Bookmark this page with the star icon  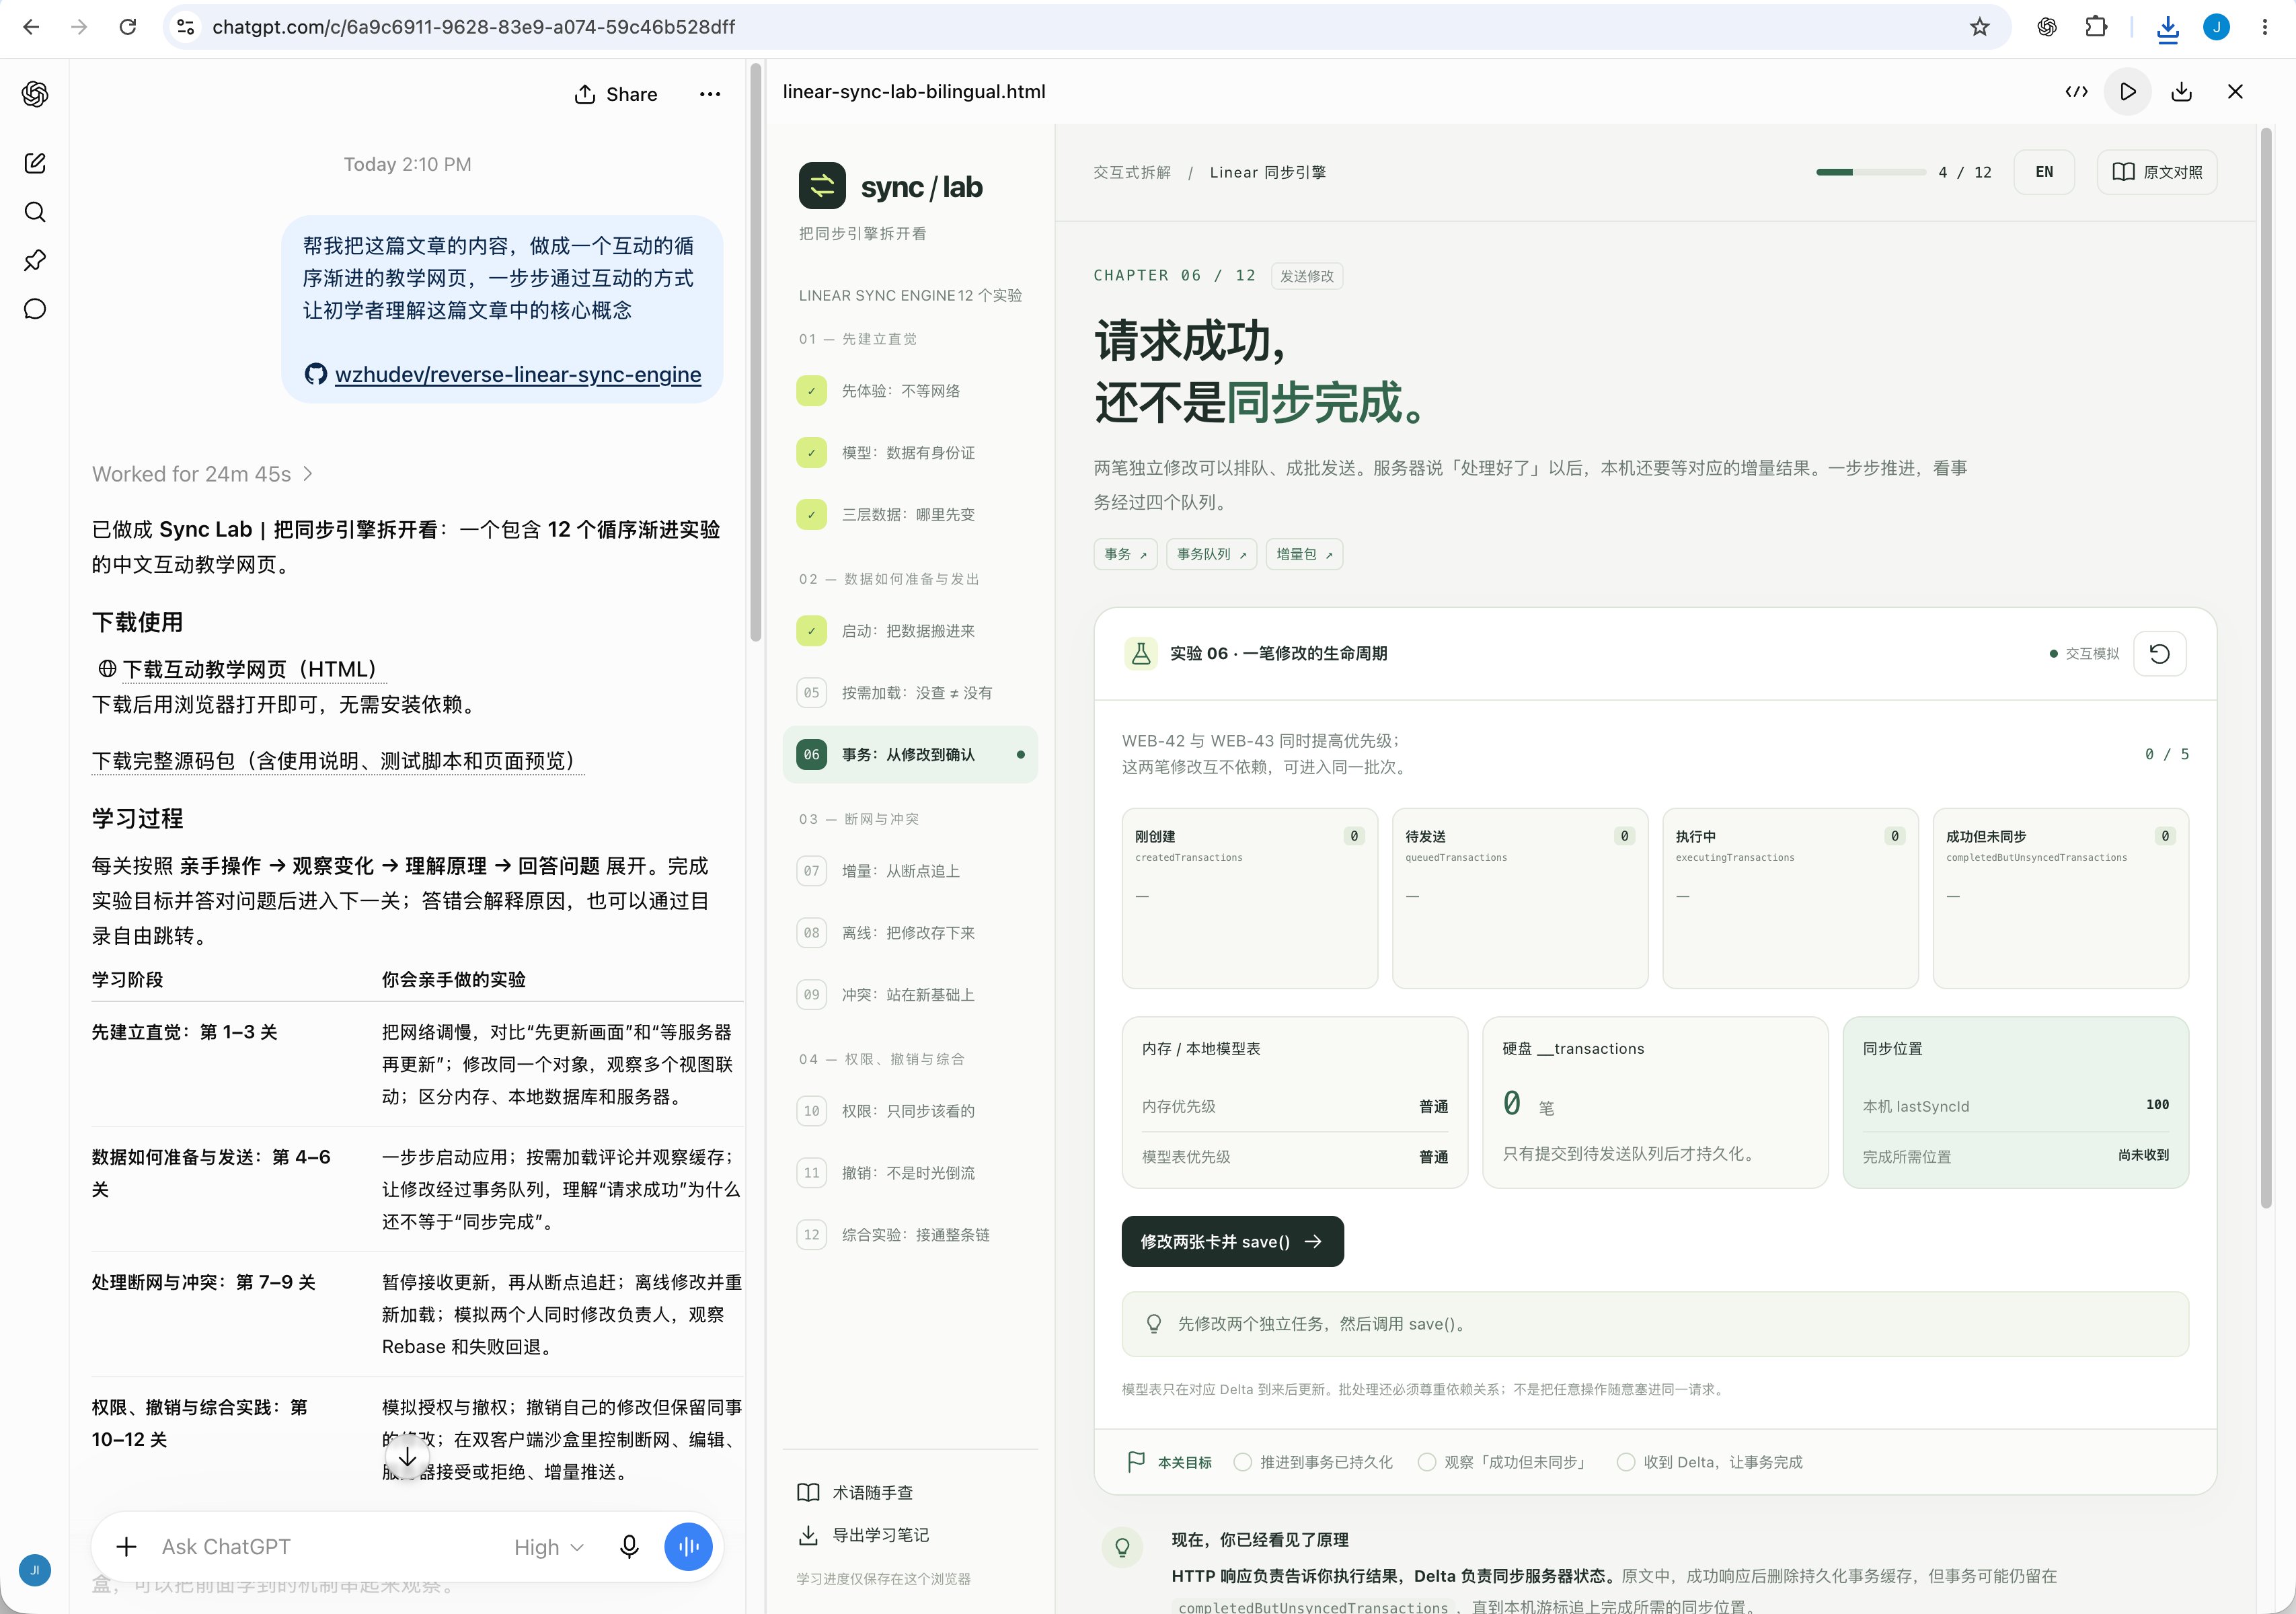coord(1979,27)
